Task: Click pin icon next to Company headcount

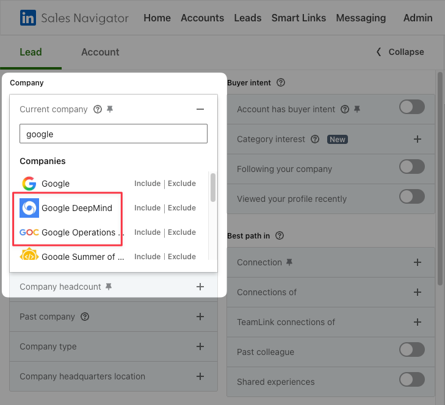Action: click(x=109, y=287)
